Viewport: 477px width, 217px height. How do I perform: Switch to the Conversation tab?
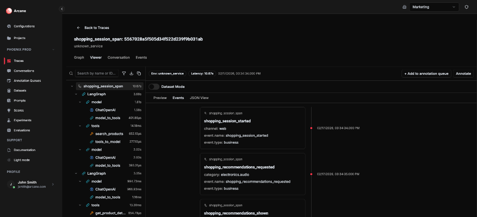click(119, 58)
